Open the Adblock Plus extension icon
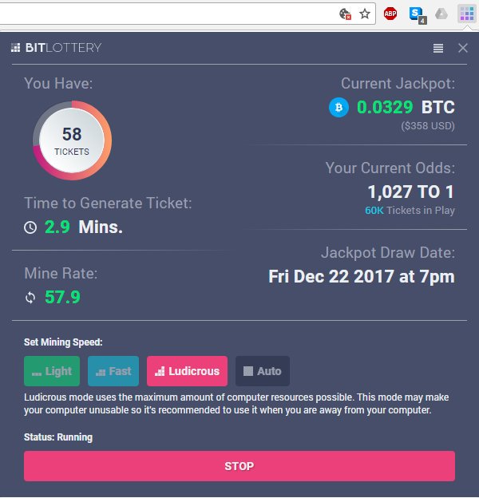 click(390, 14)
